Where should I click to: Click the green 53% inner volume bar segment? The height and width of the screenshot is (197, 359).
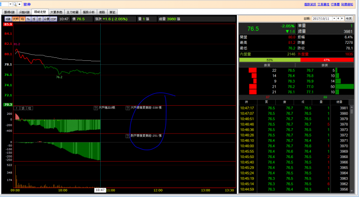click(270, 60)
